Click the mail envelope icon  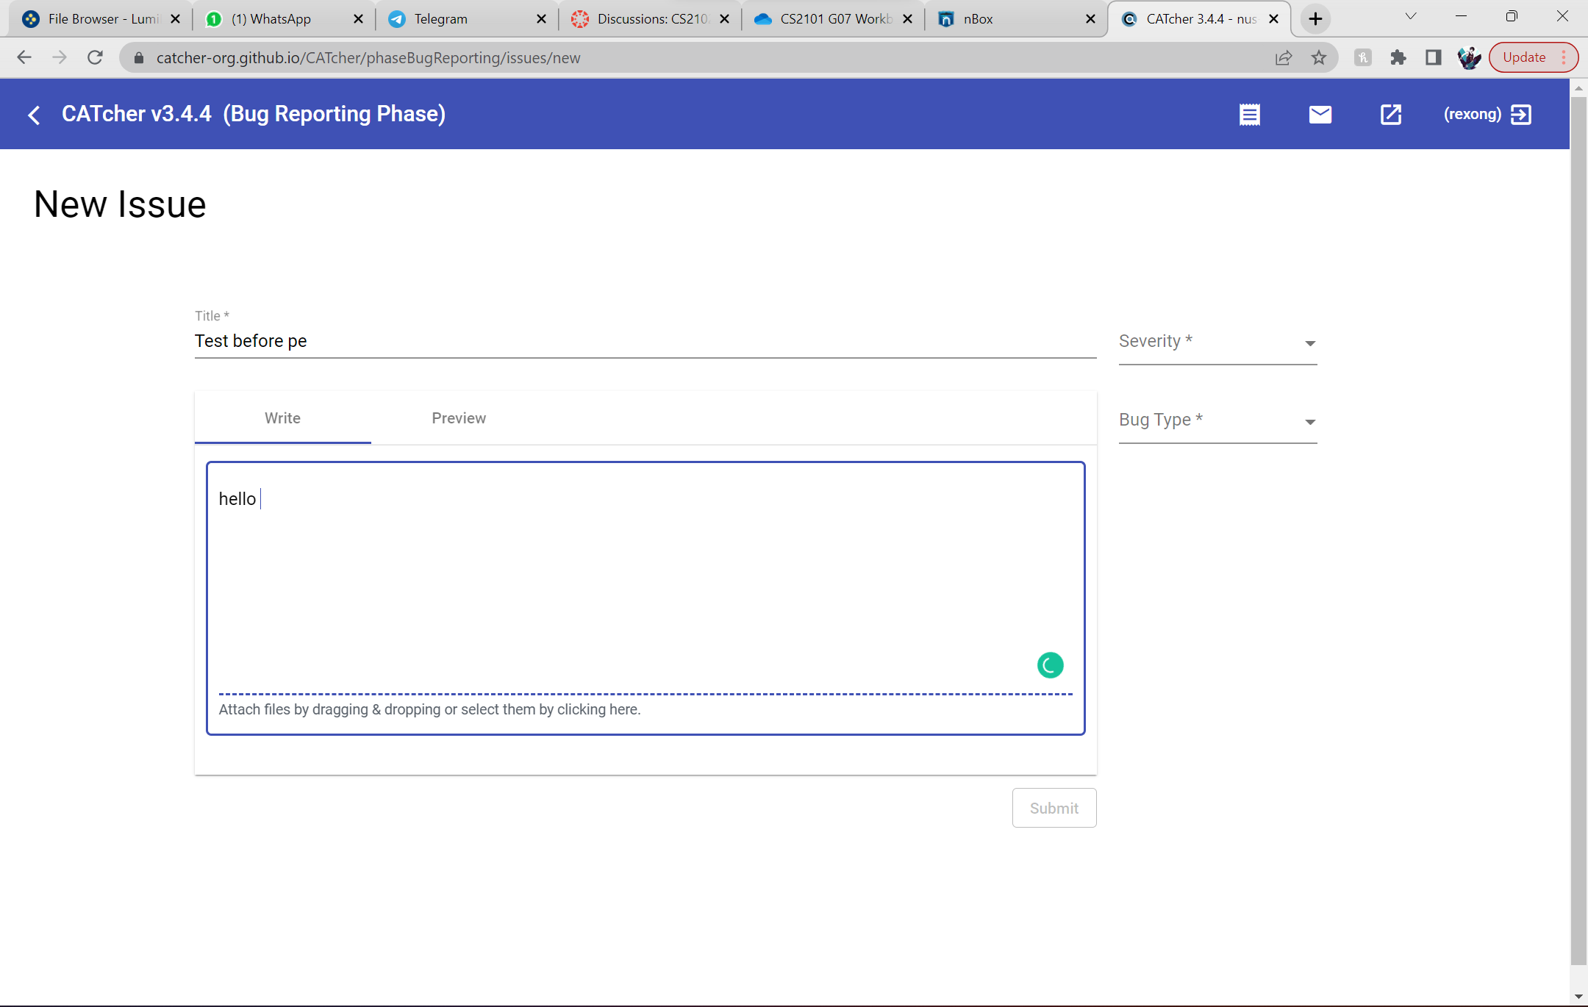tap(1320, 115)
